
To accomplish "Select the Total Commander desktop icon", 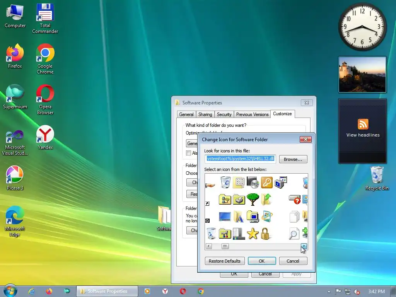I will 45,19.
